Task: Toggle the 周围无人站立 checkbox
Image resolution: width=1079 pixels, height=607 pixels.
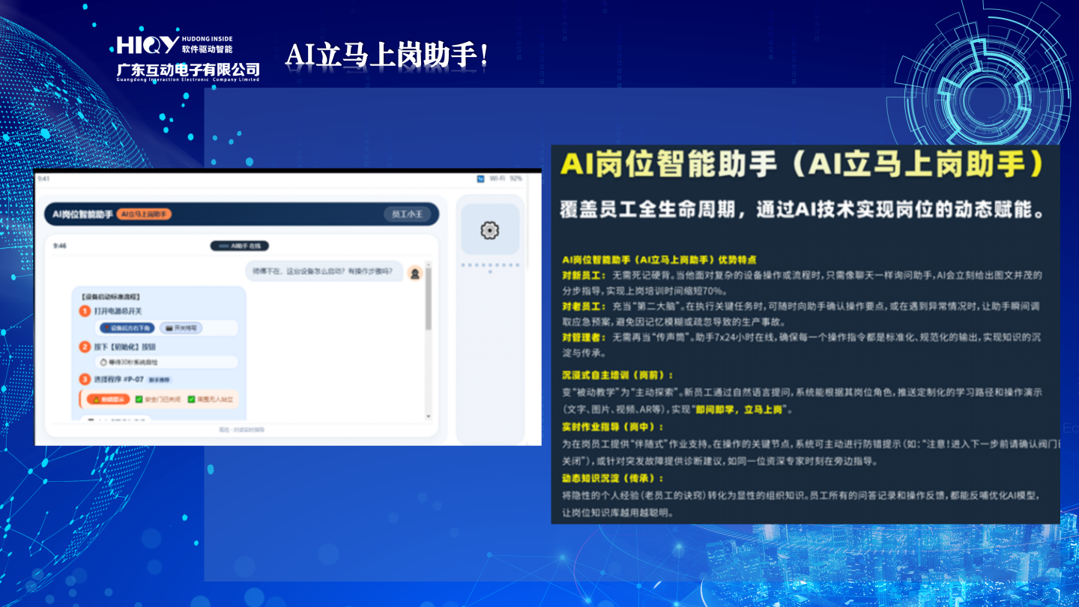Action: coord(191,399)
